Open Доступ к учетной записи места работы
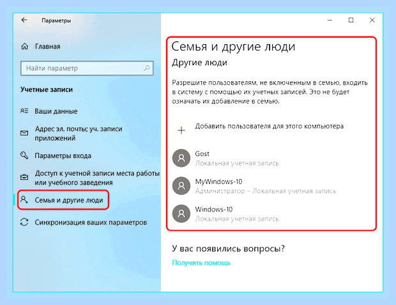This screenshot has height=305, width=396. pyautogui.click(x=97, y=178)
